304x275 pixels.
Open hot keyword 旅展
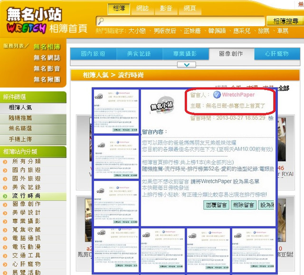pos(264,30)
